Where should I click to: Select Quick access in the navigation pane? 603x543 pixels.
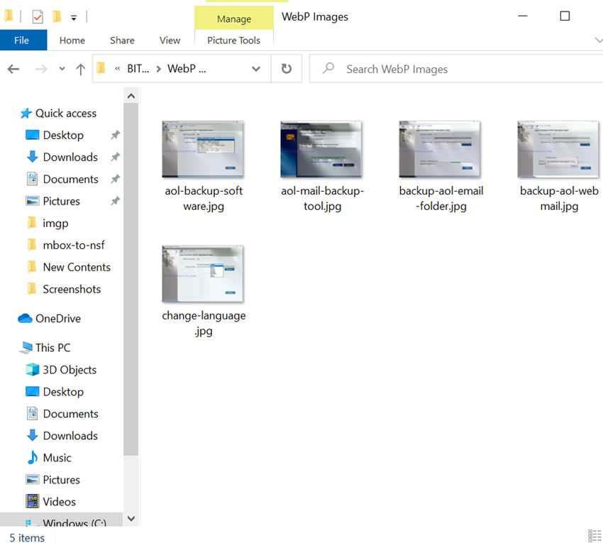coord(65,113)
